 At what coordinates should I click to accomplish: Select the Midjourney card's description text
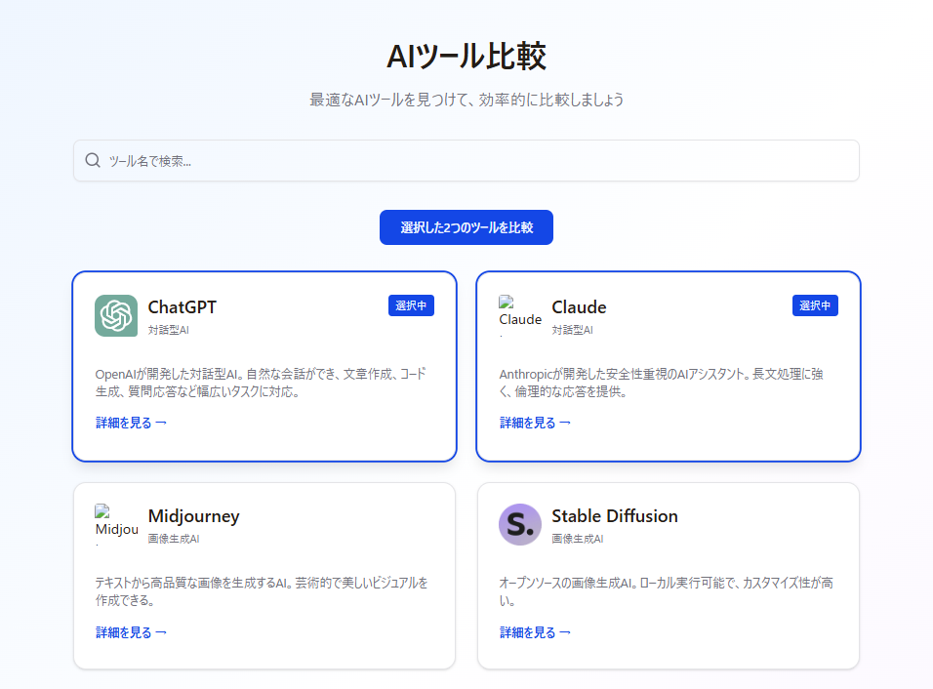tap(262, 591)
